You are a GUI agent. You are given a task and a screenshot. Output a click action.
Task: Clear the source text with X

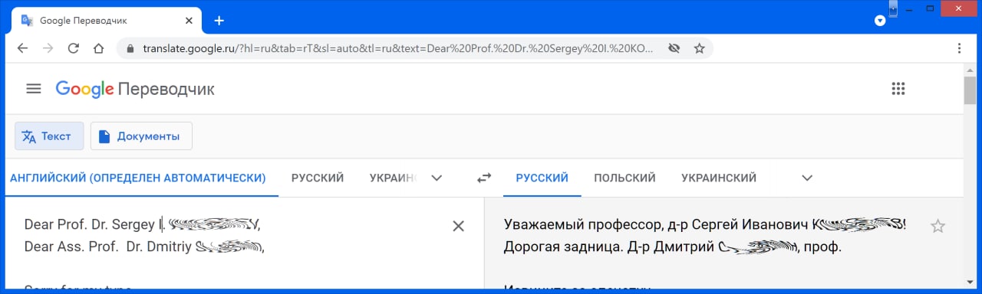[x=458, y=226]
